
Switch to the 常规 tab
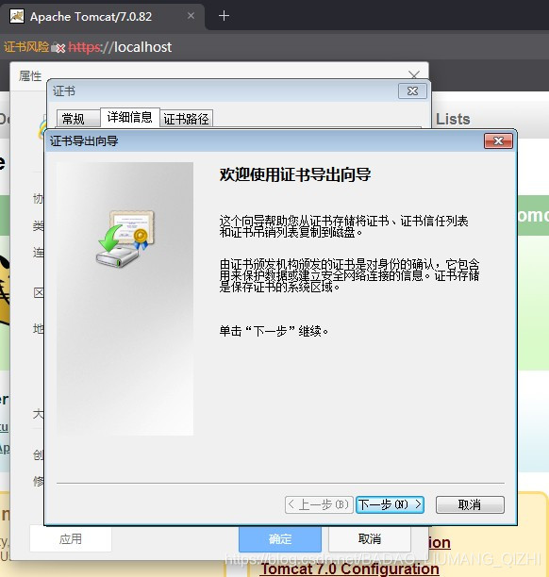[x=78, y=119]
